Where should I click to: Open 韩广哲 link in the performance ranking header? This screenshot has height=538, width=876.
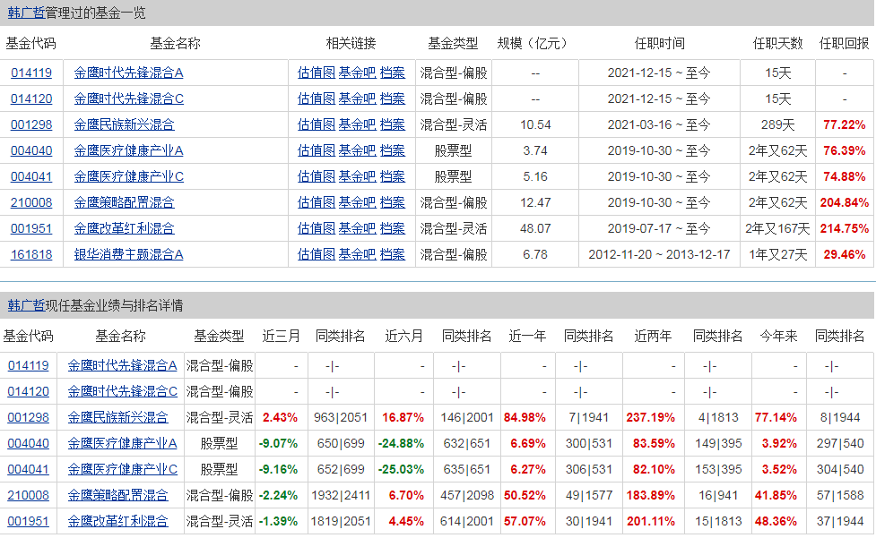pos(26,305)
